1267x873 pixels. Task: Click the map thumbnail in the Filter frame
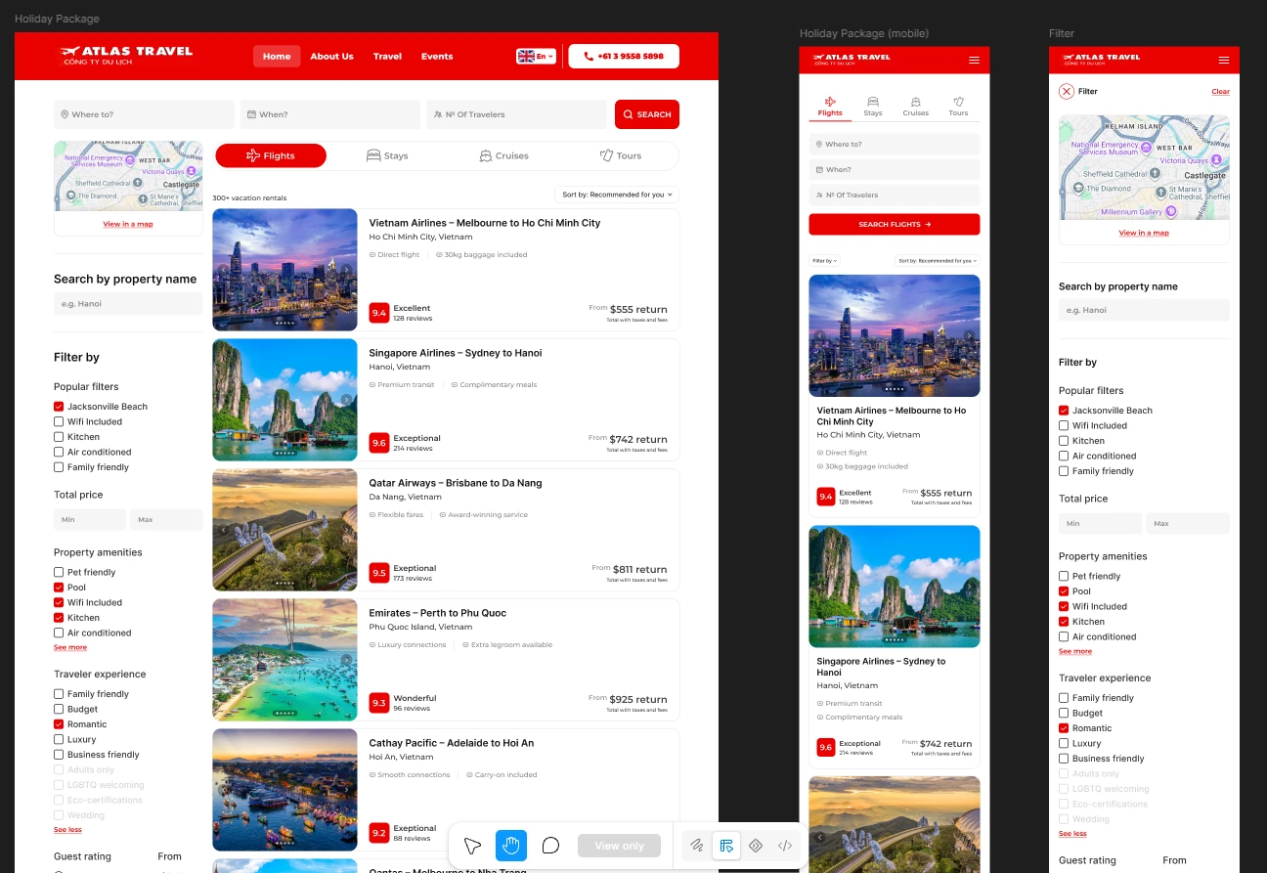1144,167
